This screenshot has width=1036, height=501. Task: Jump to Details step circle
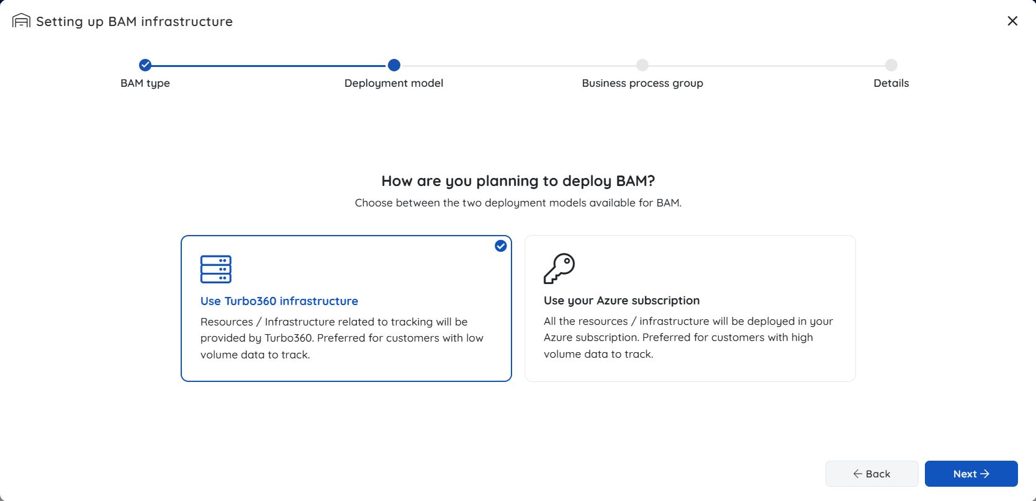point(891,65)
